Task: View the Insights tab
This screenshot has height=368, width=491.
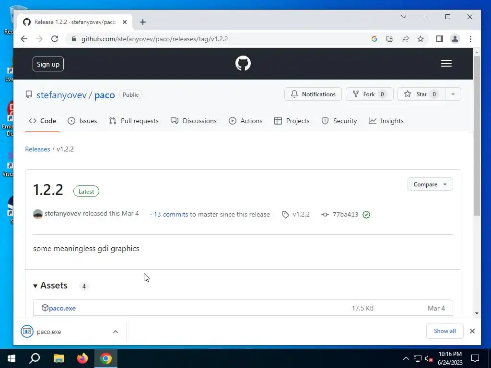Action: click(386, 121)
